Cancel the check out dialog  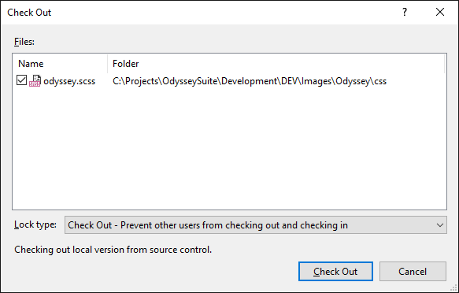[x=413, y=271]
